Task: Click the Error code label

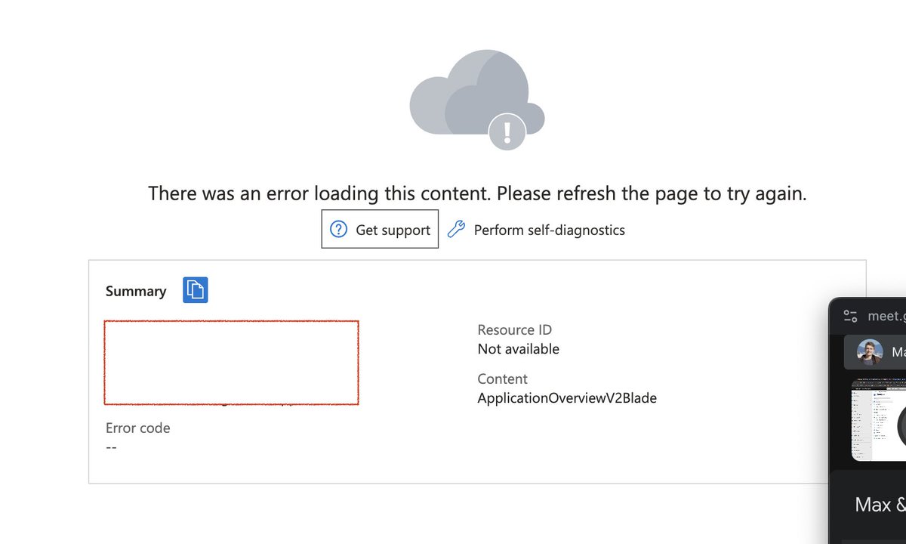Action: tap(138, 428)
